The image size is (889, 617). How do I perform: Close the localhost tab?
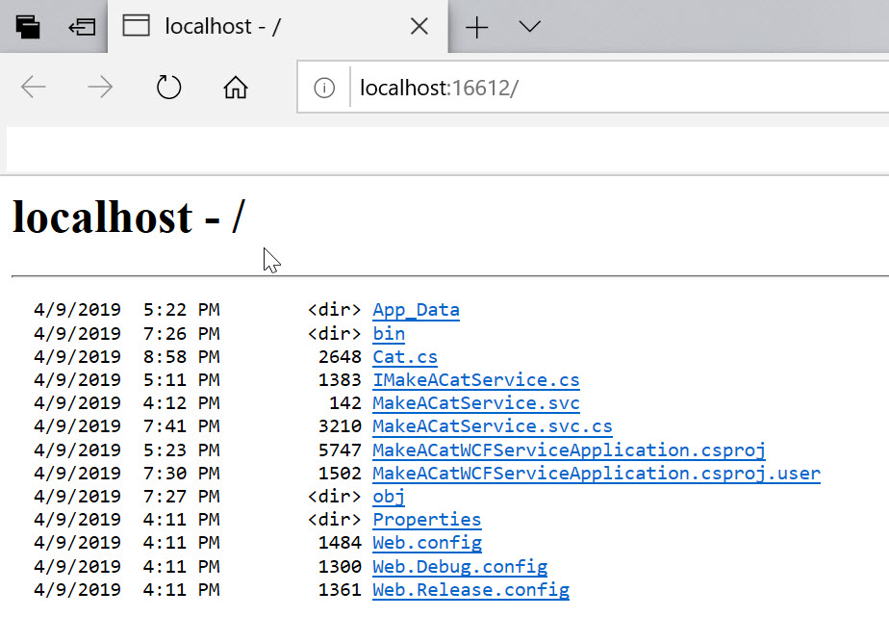click(x=419, y=26)
